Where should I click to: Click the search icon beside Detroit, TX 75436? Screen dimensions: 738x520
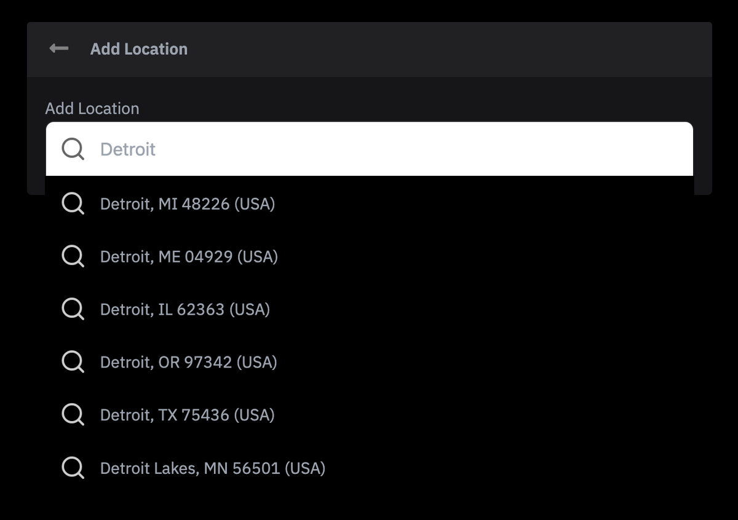(73, 415)
